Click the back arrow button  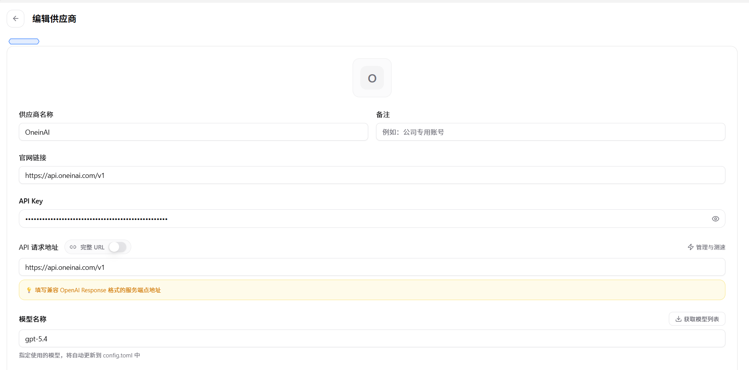16,18
